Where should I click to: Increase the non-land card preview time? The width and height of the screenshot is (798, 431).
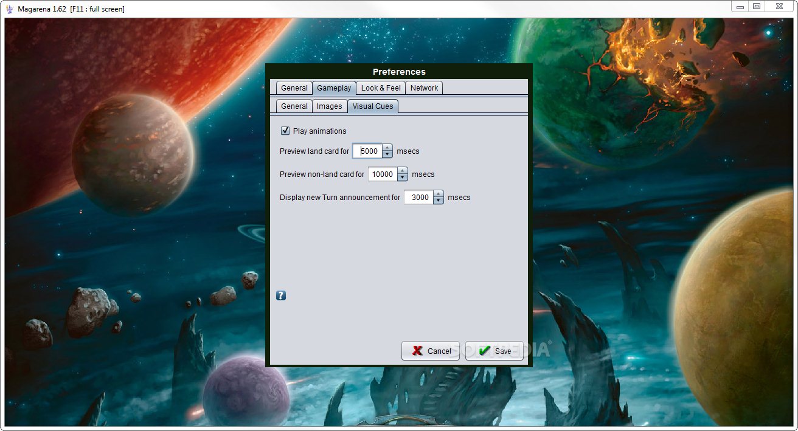(403, 170)
